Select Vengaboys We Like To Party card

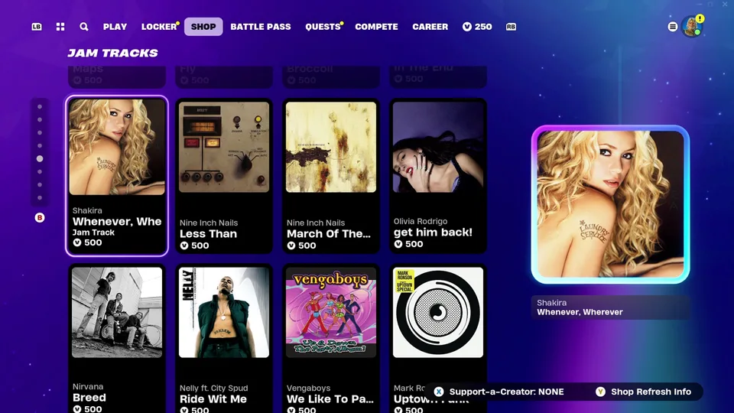331,339
